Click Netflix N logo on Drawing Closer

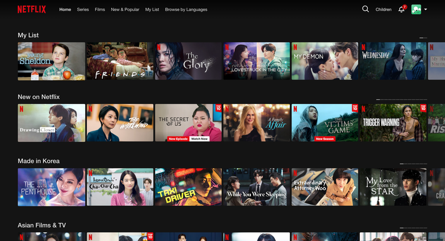coord(21,109)
